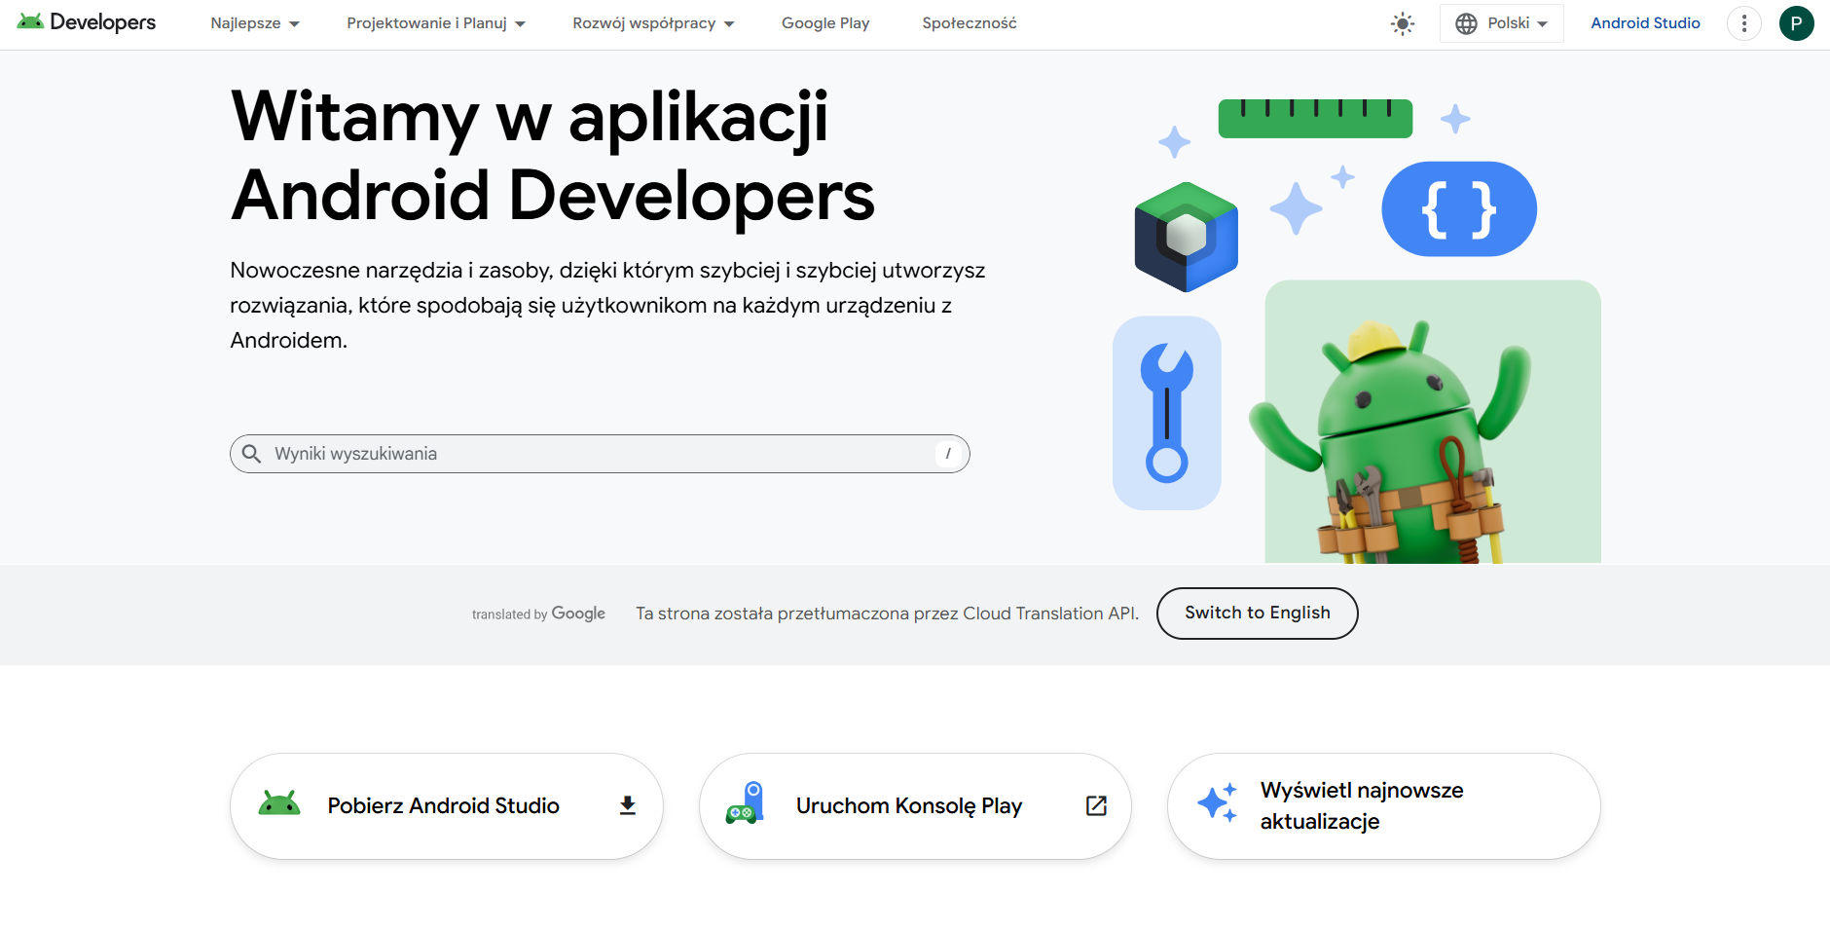Open the Społeczność menu item
Image resolution: width=1830 pixels, height=930 pixels.
969,23
